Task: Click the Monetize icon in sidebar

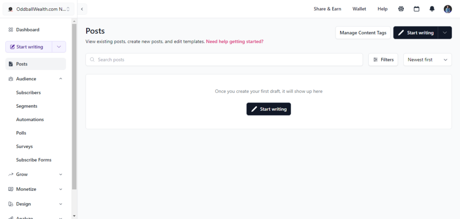Action: click(x=11, y=189)
